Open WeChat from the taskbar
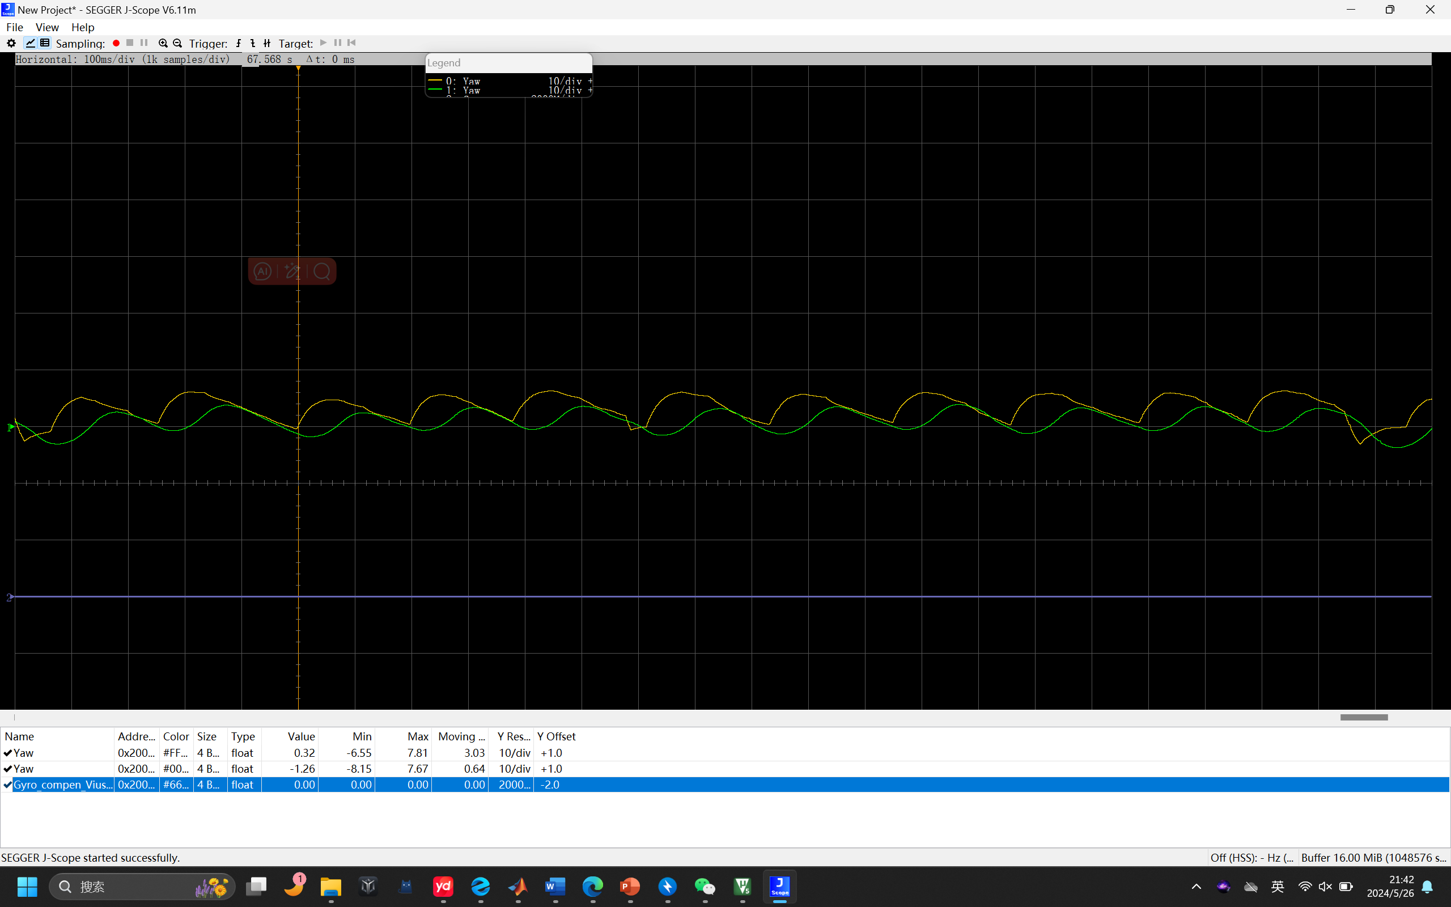The image size is (1451, 907). coord(705,887)
